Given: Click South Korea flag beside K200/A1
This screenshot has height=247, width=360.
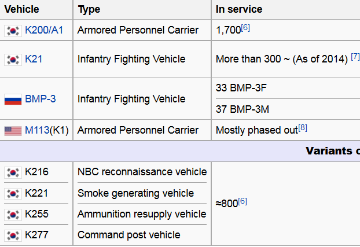Looking at the screenshot, I should pyautogui.click(x=13, y=31).
